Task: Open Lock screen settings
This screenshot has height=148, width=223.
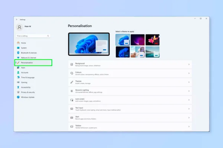Action: click(130, 100)
